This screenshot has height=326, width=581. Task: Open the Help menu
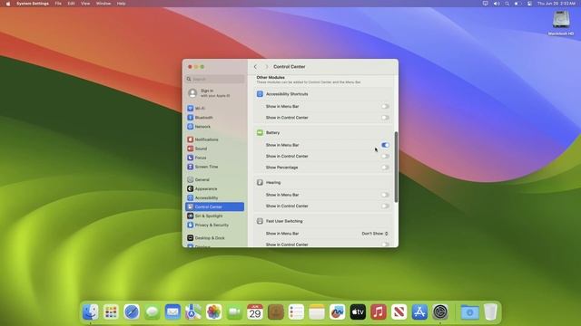pos(121,4)
